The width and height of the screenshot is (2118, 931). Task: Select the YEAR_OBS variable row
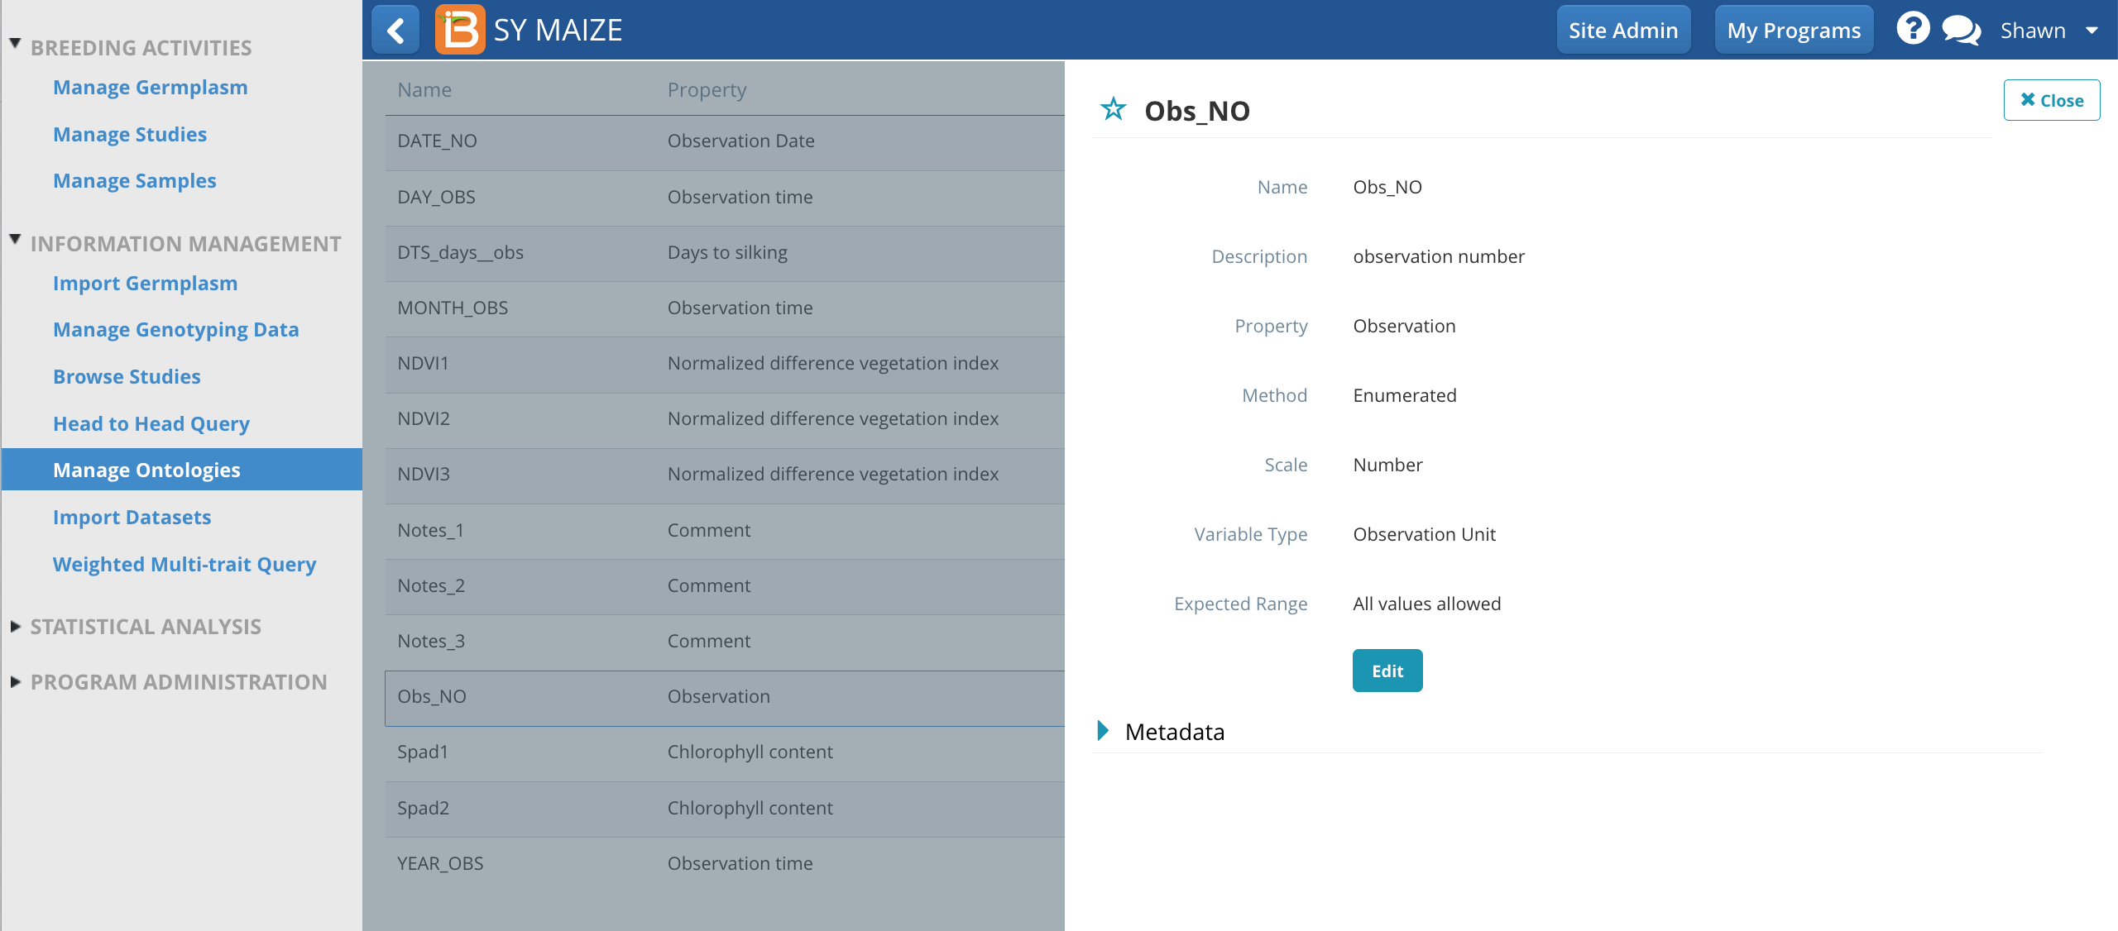click(x=725, y=864)
